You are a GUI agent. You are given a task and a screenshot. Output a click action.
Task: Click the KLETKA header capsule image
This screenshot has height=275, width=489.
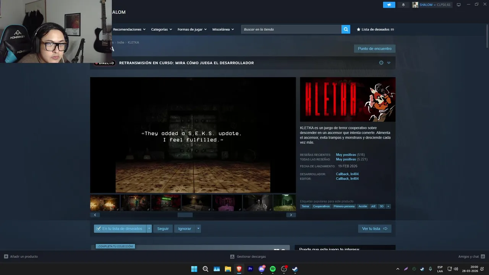click(348, 99)
